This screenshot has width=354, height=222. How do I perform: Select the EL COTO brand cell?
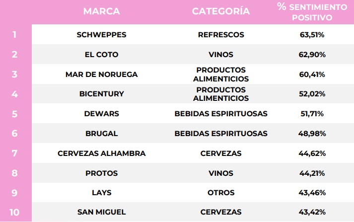click(x=101, y=55)
